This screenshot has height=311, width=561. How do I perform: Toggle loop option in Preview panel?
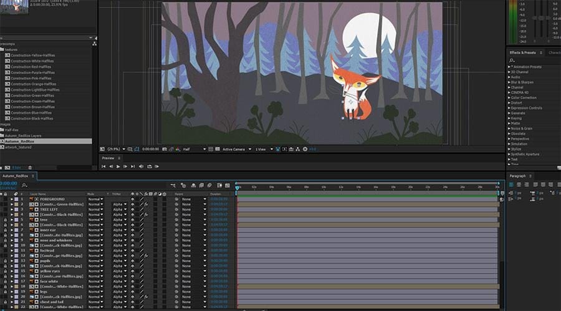pos(149,166)
